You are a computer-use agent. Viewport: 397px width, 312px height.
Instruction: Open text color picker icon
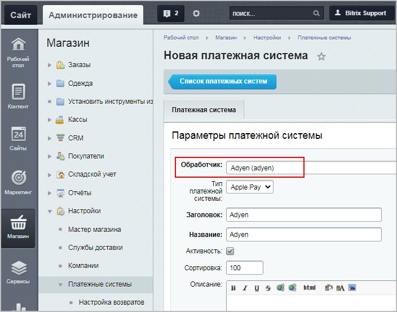tap(340, 288)
